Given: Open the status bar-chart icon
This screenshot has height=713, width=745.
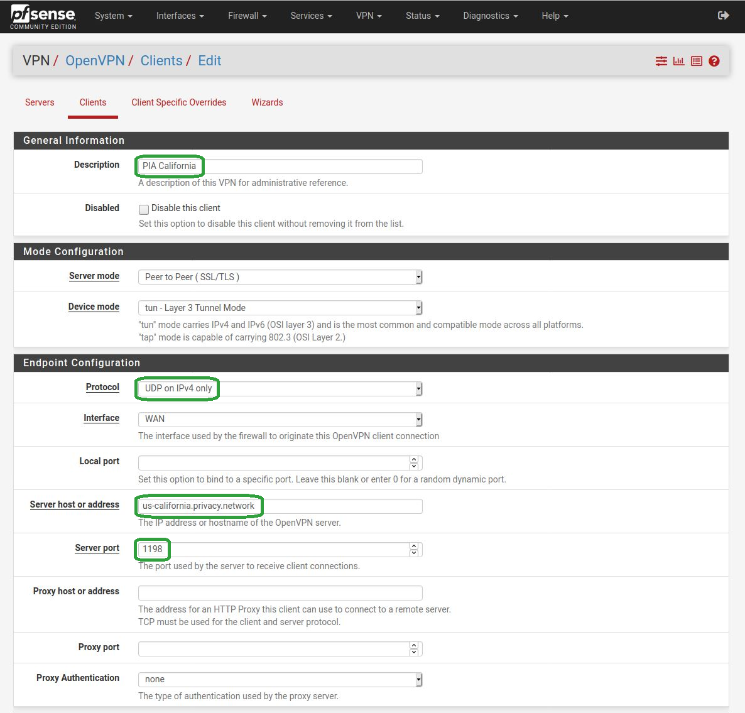Looking at the screenshot, I should pos(678,61).
